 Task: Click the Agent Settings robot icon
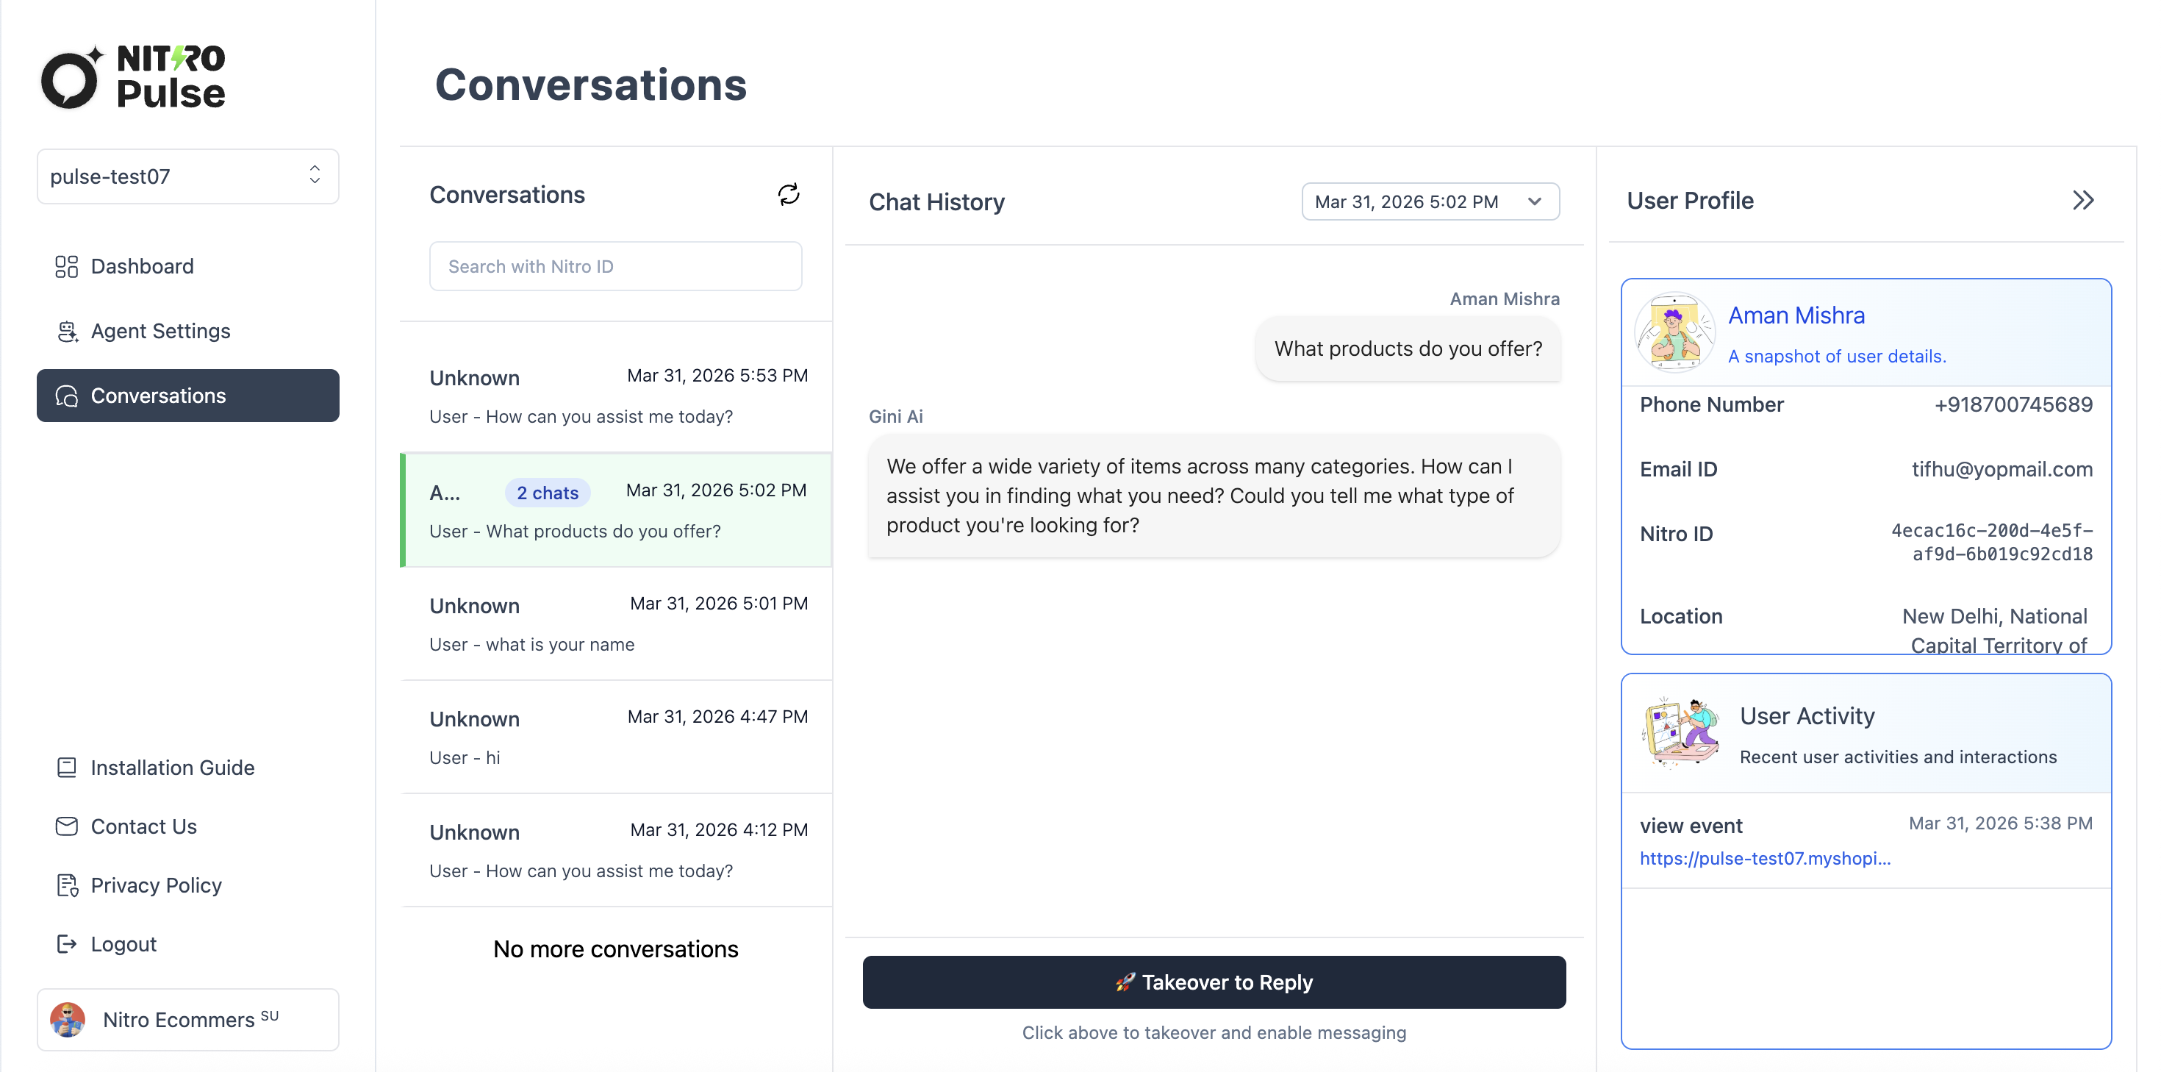pos(66,331)
